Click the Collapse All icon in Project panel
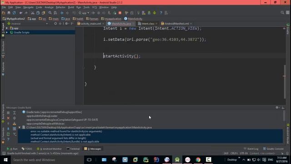 [60, 24]
